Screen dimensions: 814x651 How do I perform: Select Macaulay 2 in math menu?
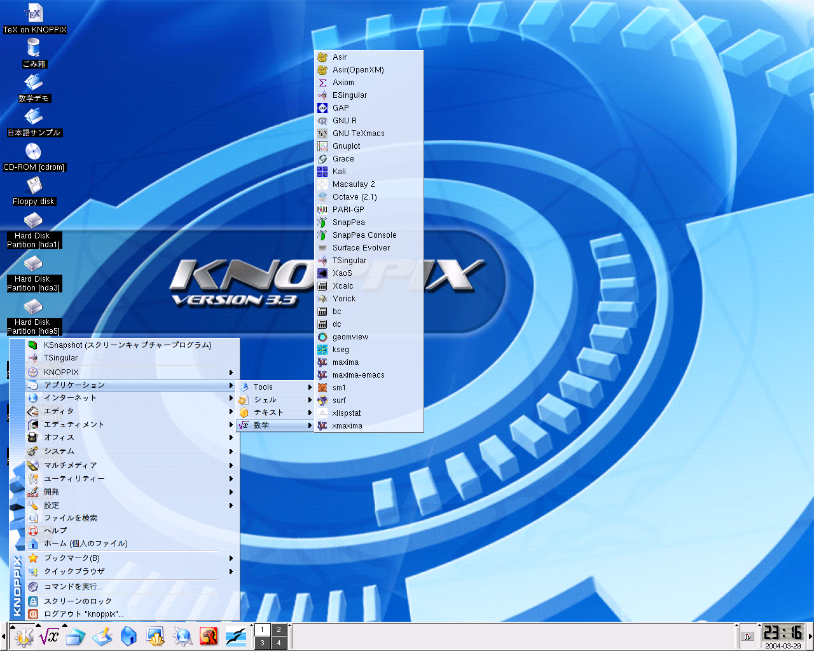369,184
